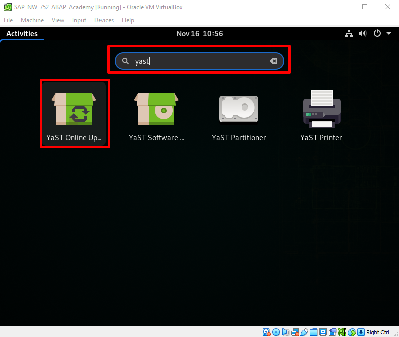399x337 pixels.
Task: Open the YaST Partitioner app
Action: (239, 113)
